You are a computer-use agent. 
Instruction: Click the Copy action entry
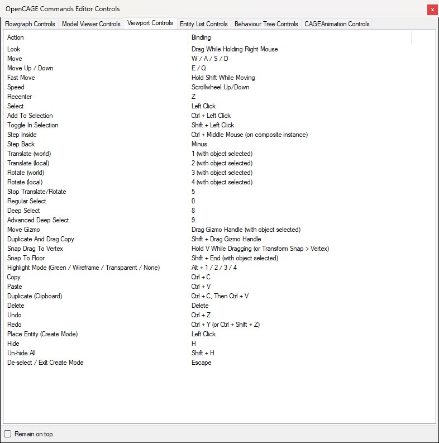click(14, 277)
